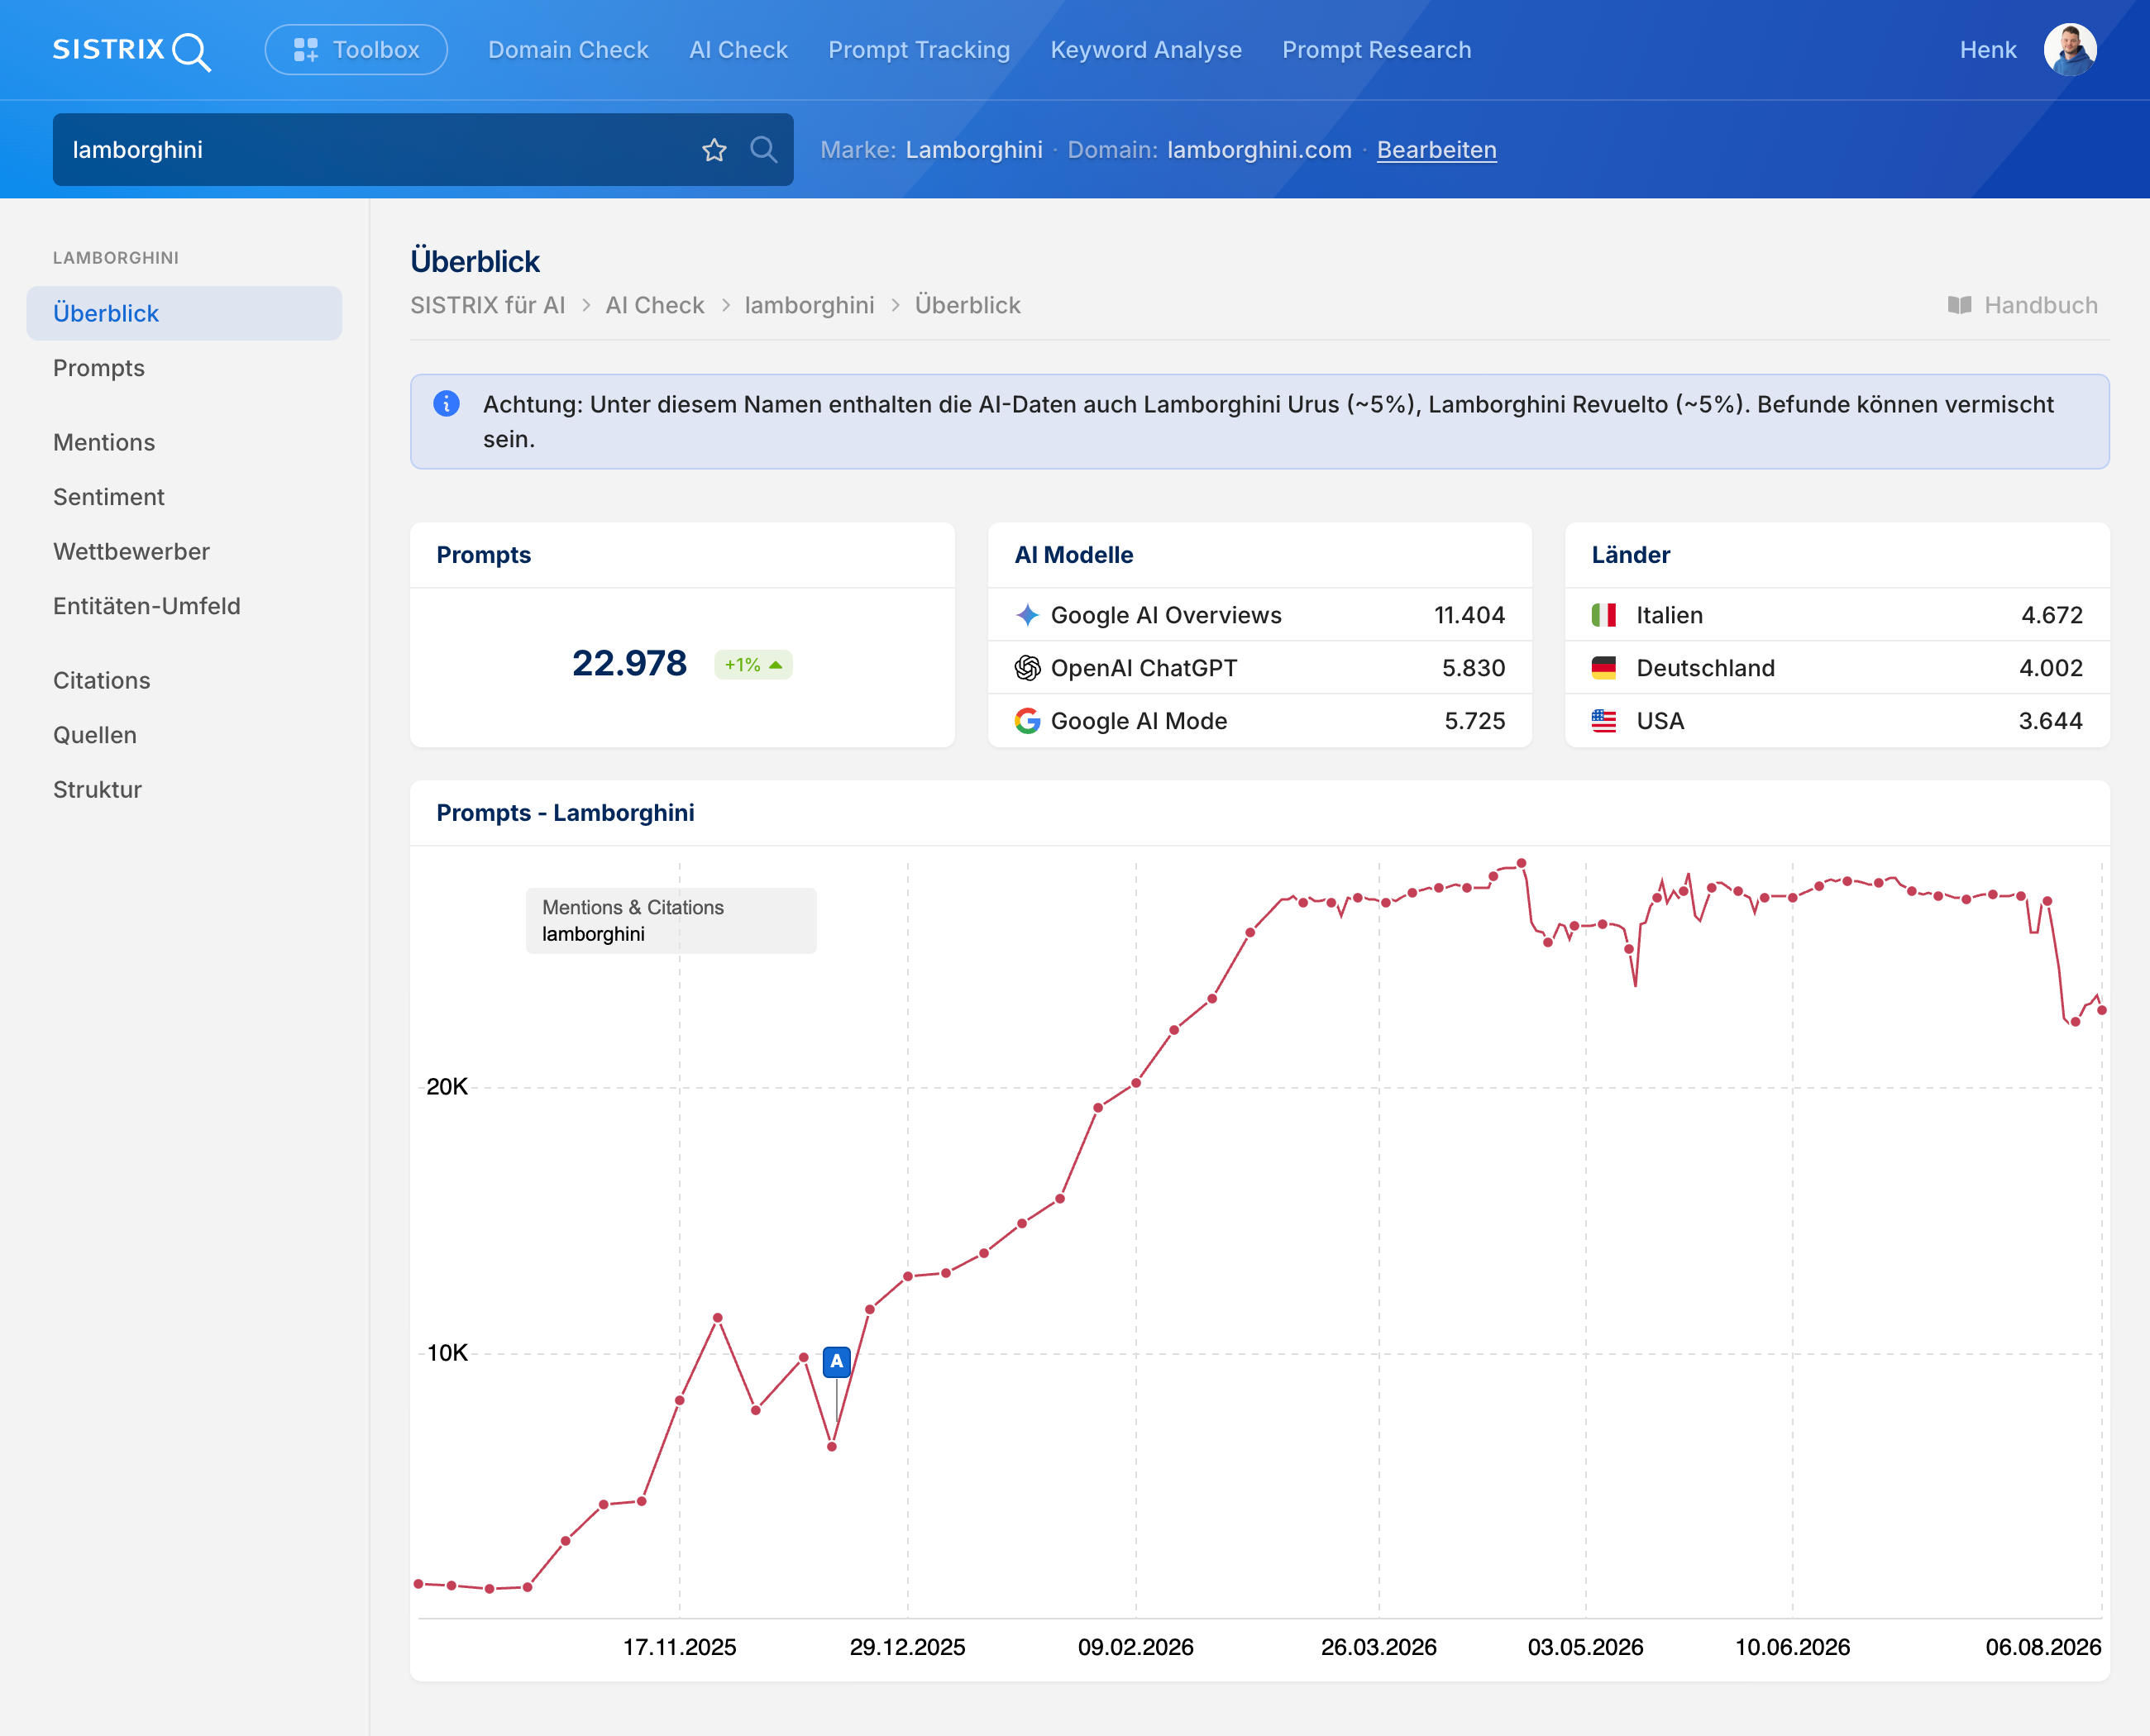Click the Google AI Mode logo icon
Viewport: 2150px width, 1736px height.
1026,721
